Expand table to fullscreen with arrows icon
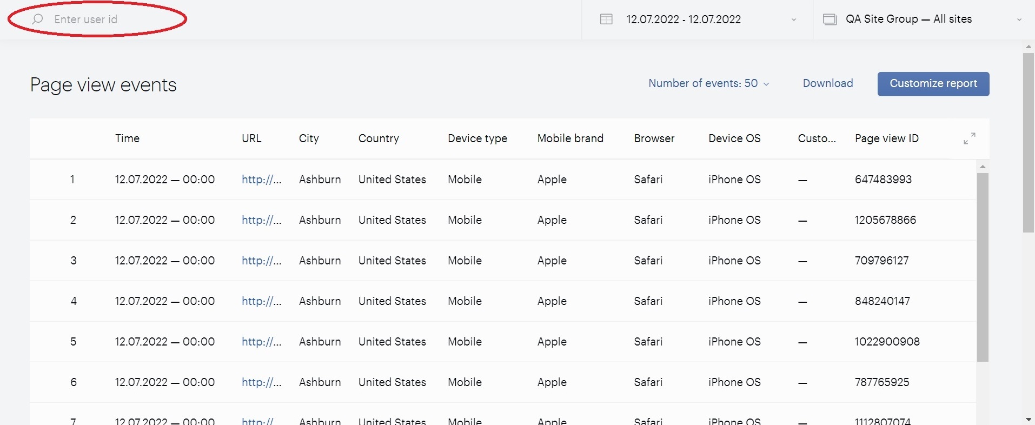1035x425 pixels. tap(970, 138)
